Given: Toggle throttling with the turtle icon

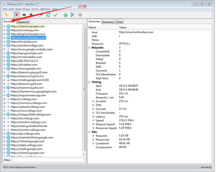Looking at the screenshot, I should pyautogui.click(x=24, y=15).
